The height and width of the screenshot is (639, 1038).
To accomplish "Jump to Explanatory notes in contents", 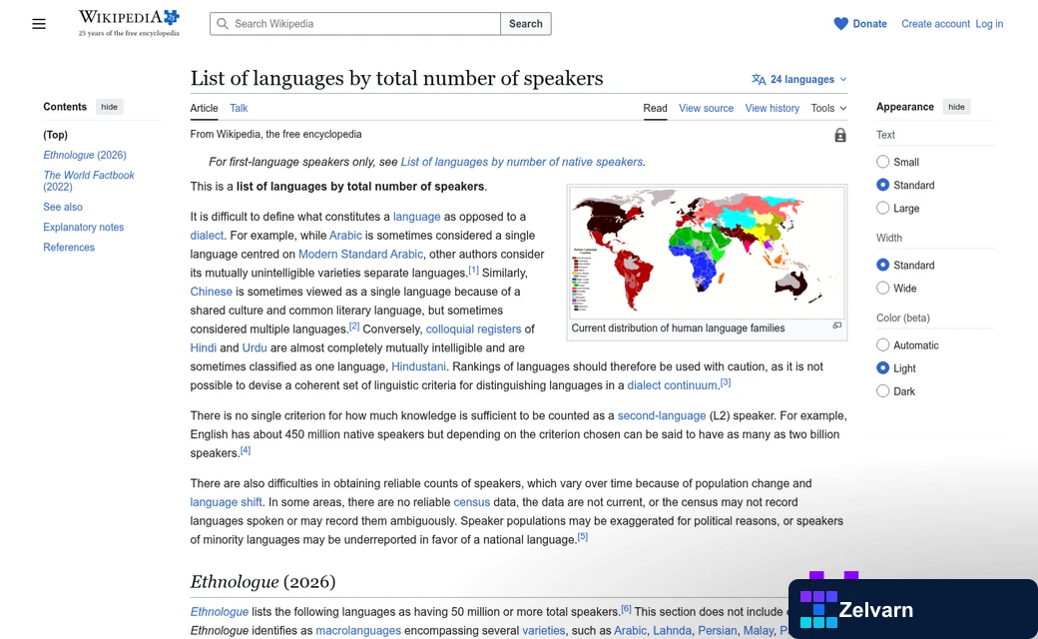I will tap(84, 227).
